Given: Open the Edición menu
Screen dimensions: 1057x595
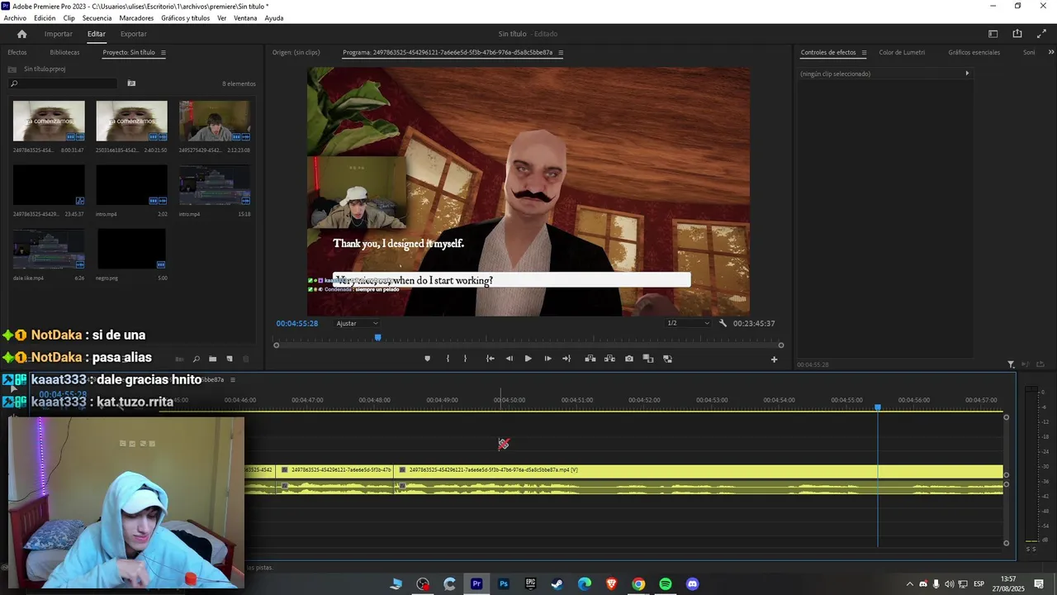Looking at the screenshot, I should tap(45, 18).
